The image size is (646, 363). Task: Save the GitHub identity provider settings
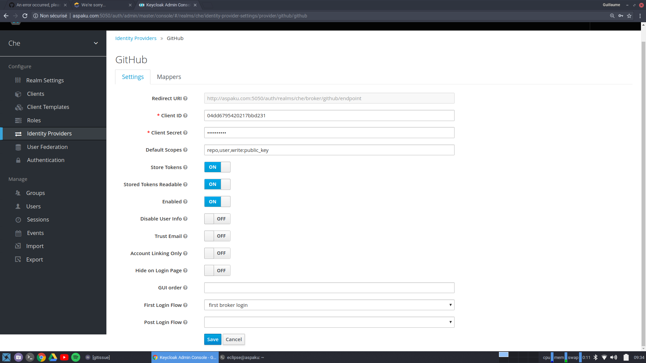pyautogui.click(x=212, y=339)
